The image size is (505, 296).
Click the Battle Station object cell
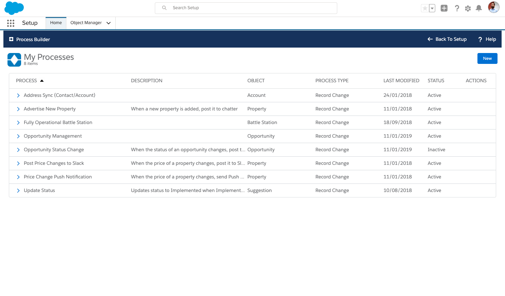click(x=262, y=122)
